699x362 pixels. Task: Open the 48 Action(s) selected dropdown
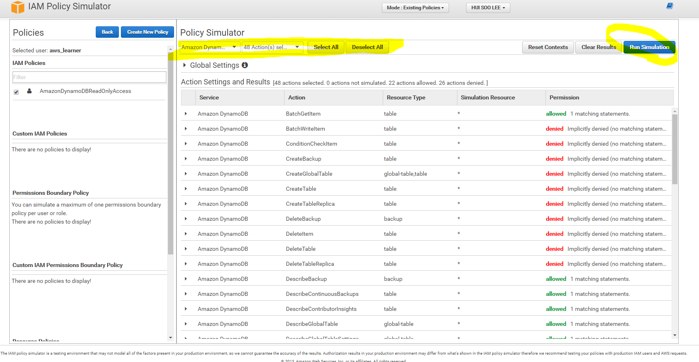[x=272, y=47]
